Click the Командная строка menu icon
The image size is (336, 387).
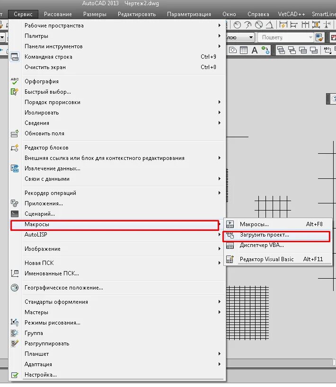pos(15,57)
